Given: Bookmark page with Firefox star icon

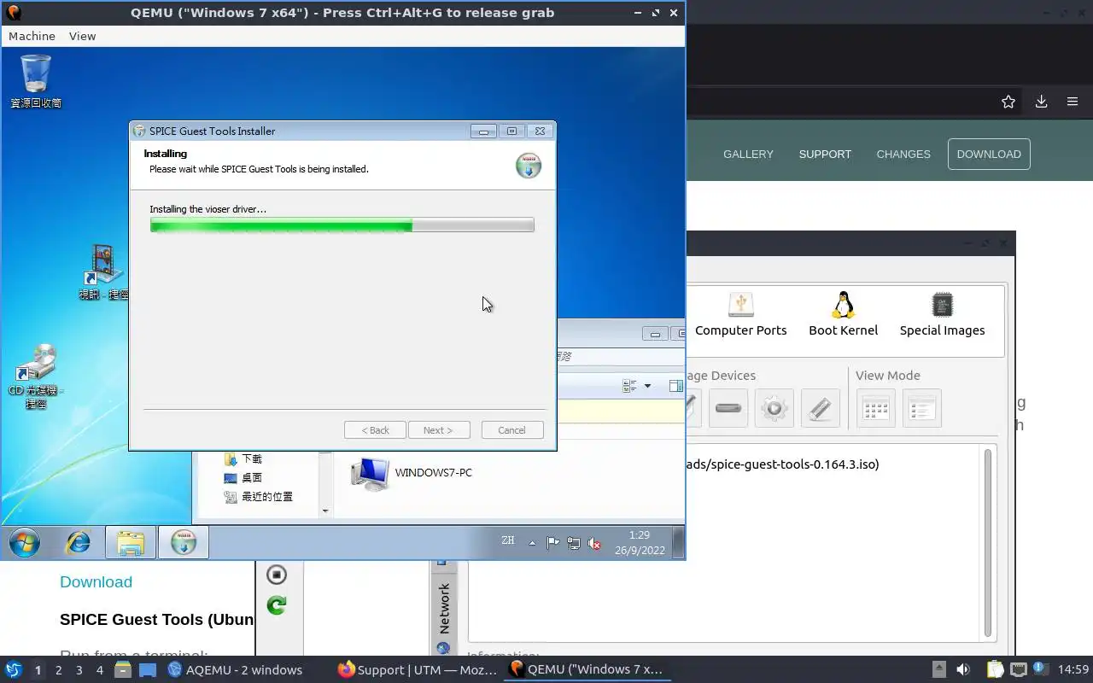Looking at the screenshot, I should pos(1008,102).
